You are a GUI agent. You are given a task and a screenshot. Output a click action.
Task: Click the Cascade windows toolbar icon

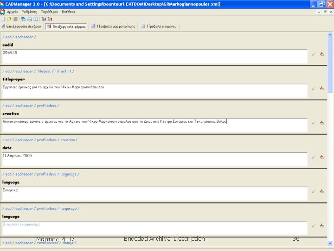coord(24,19)
